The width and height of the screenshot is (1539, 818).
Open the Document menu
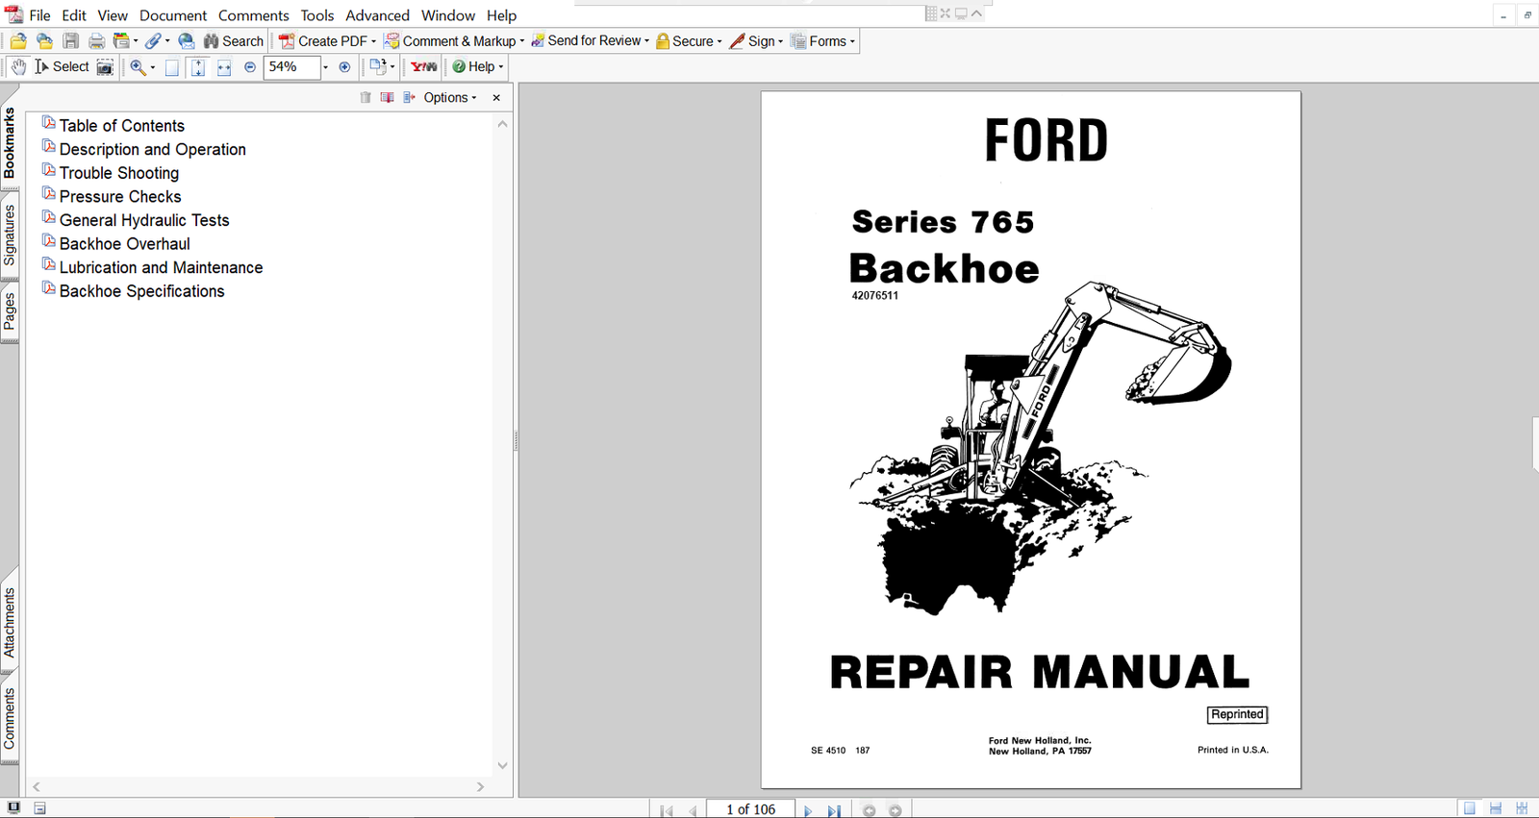(x=173, y=15)
